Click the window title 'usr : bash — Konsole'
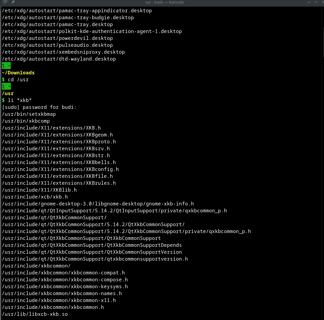 point(164,2)
